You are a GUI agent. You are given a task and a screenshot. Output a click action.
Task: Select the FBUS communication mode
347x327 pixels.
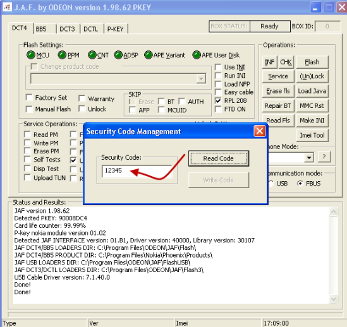300,183
